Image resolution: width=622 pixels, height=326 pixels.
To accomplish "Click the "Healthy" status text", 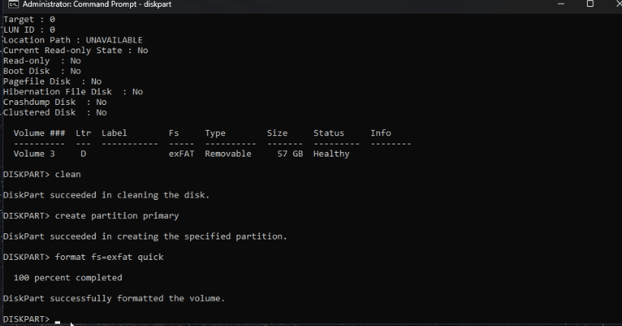I will [x=331, y=154].
